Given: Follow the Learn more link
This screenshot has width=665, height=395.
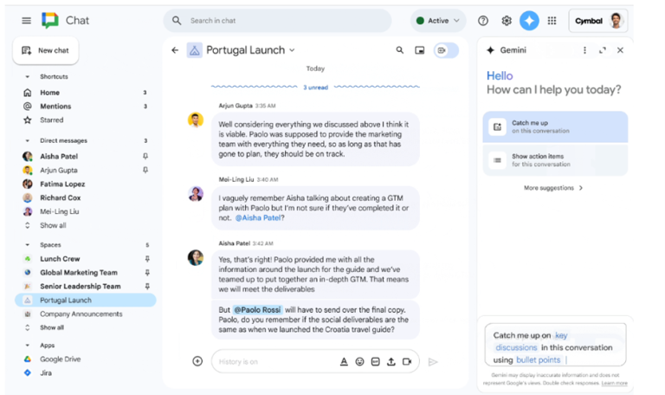Looking at the screenshot, I should click(614, 383).
